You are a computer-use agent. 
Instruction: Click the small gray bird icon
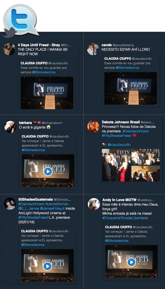point(10,32)
